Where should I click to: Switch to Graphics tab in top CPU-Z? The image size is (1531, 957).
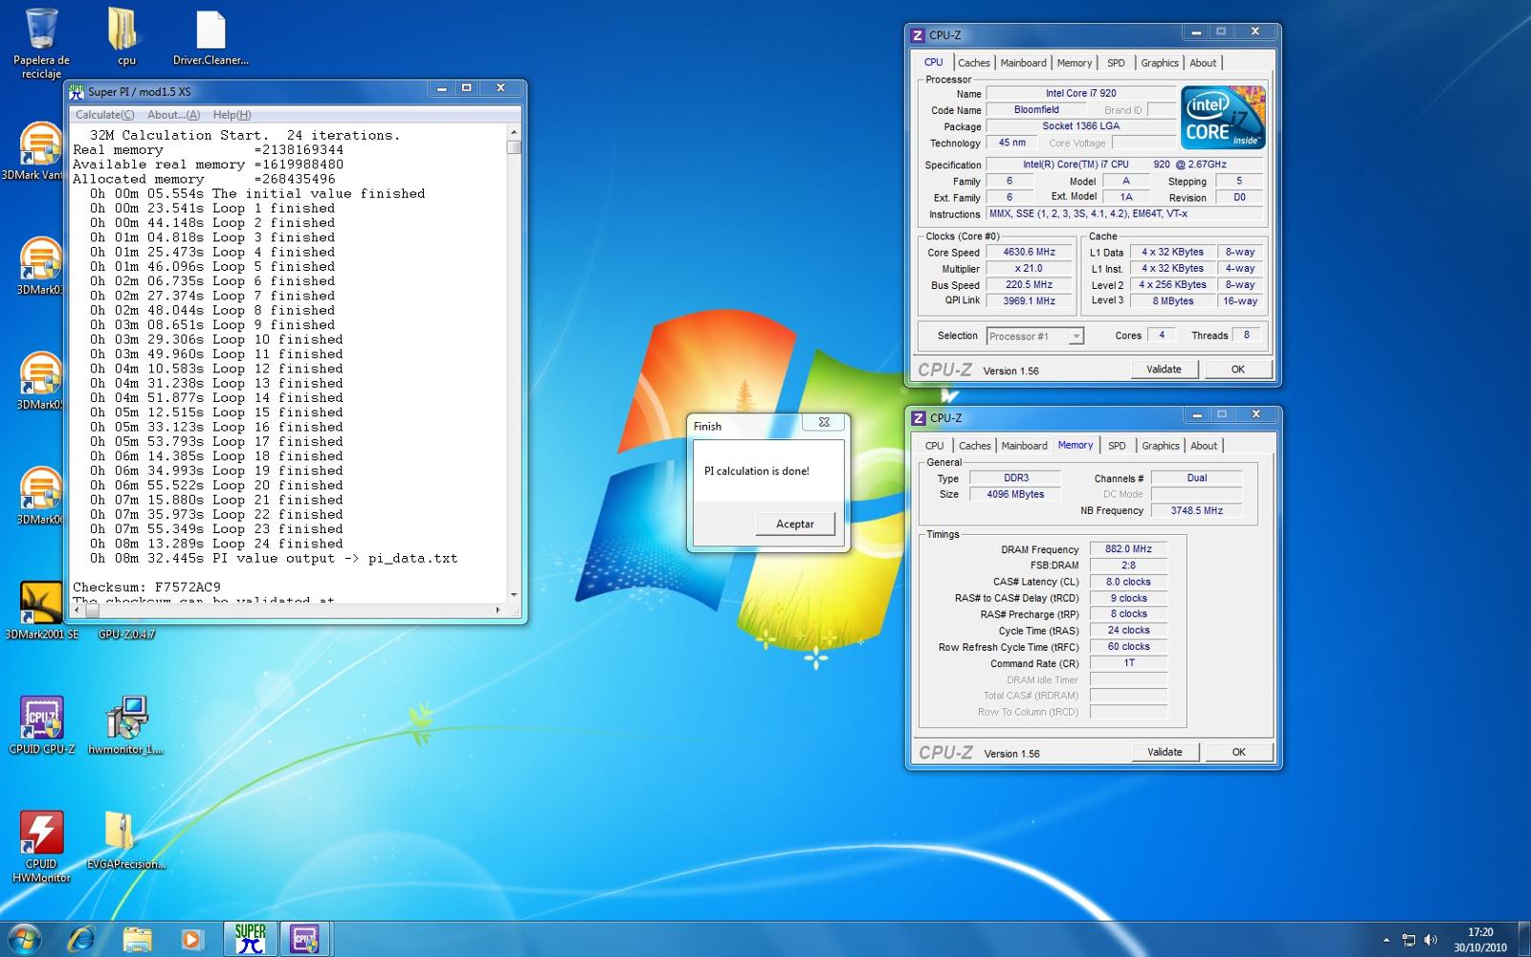point(1160,63)
